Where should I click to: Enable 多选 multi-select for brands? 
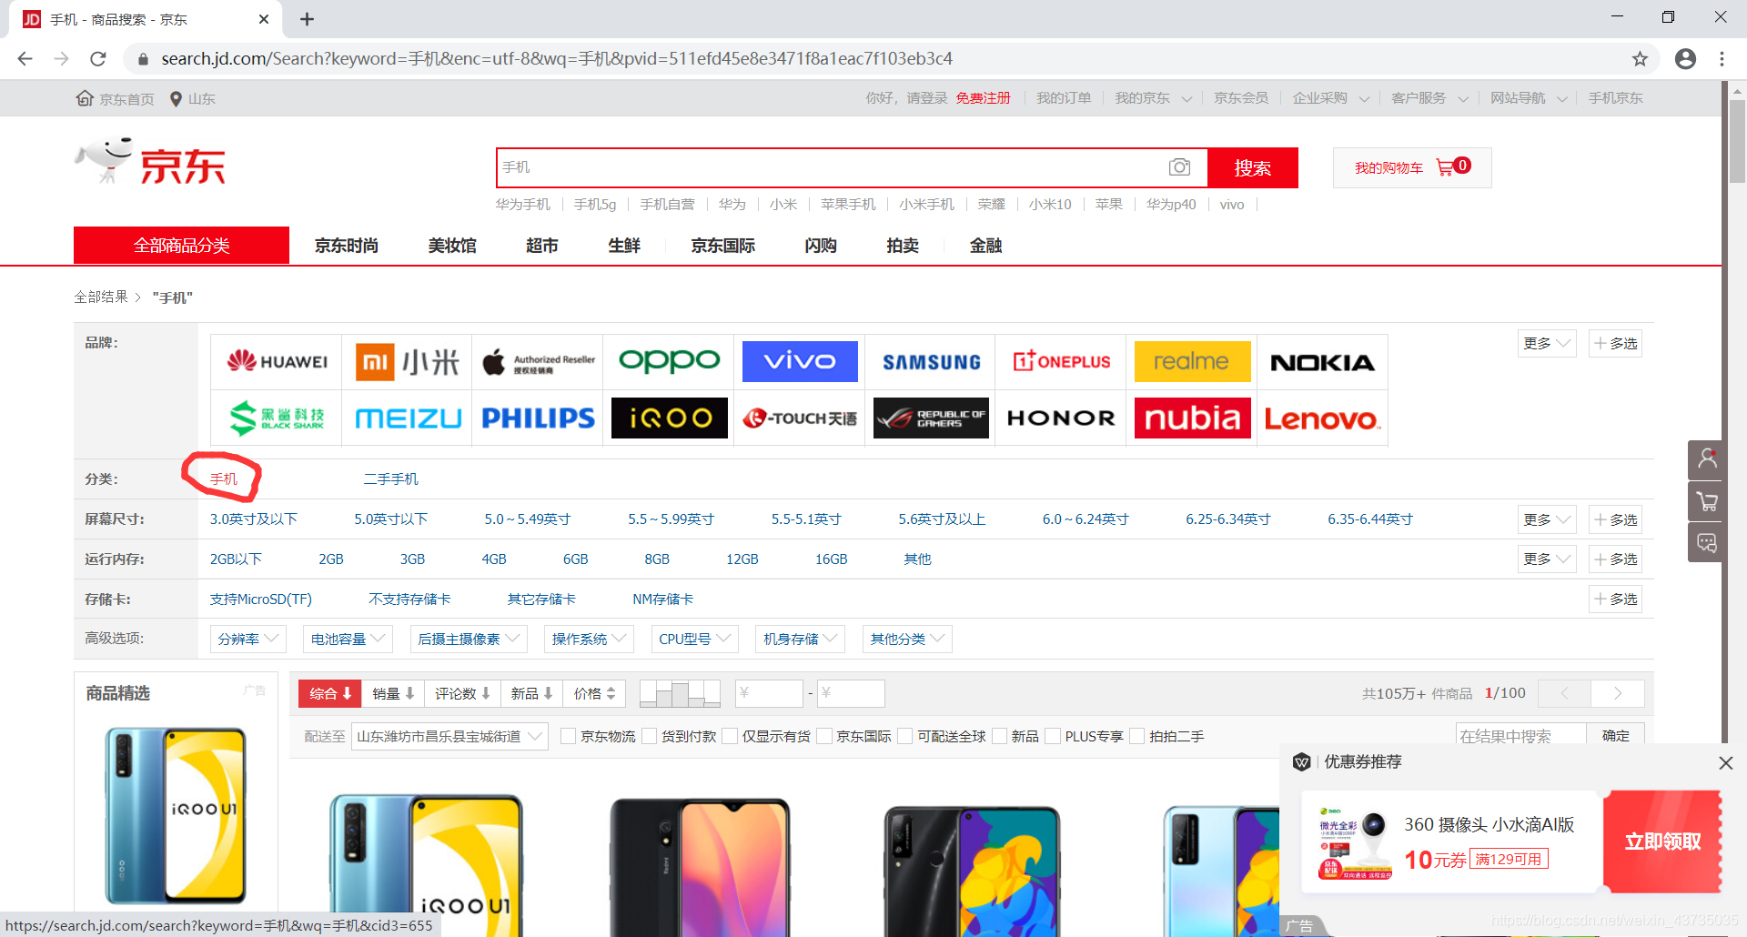[1615, 343]
